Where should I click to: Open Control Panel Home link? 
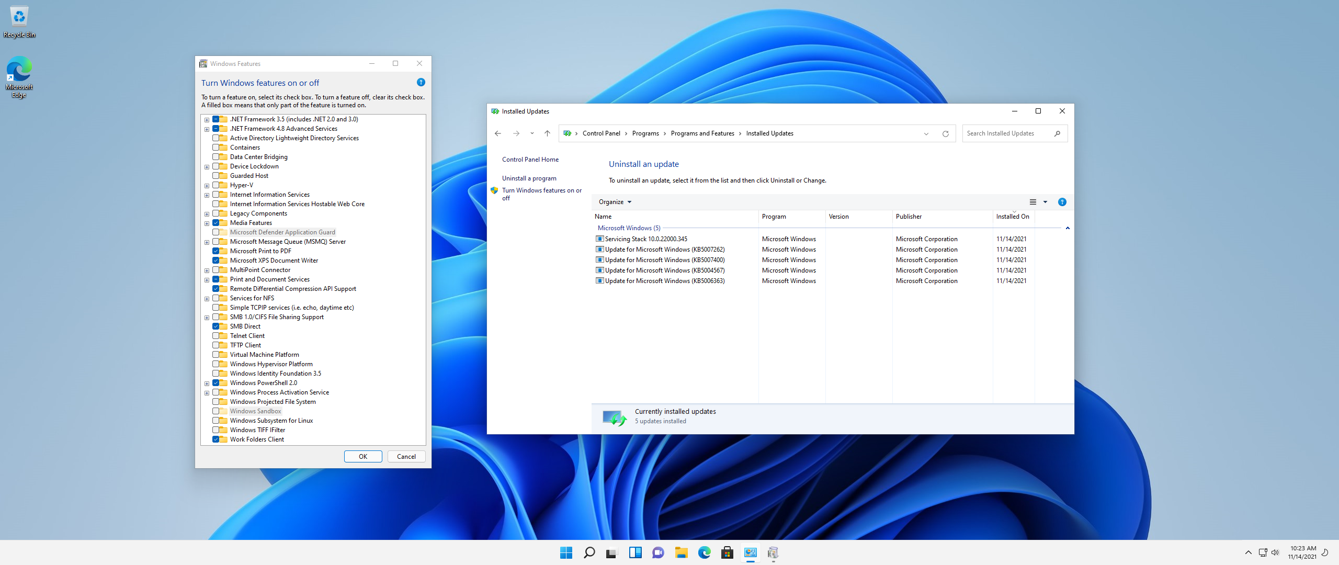coord(530,160)
